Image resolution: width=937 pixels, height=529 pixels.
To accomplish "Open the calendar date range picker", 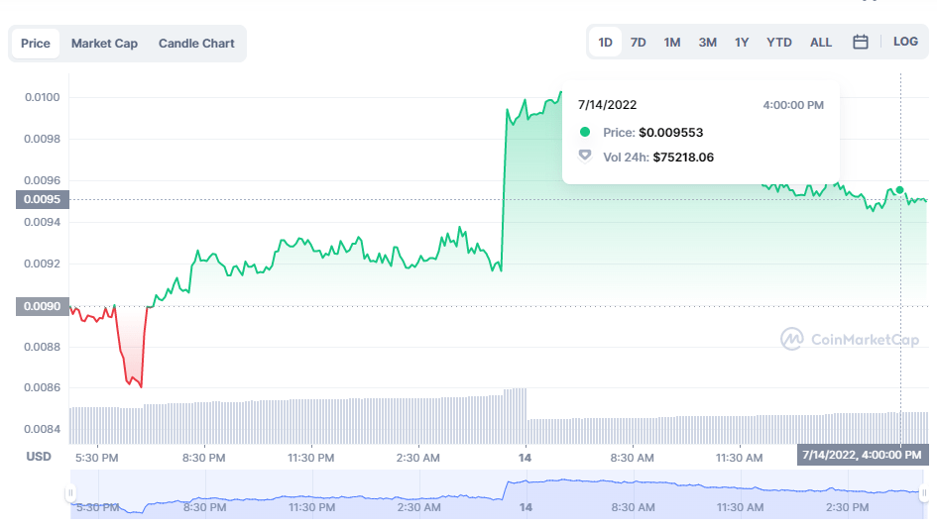I will [861, 43].
